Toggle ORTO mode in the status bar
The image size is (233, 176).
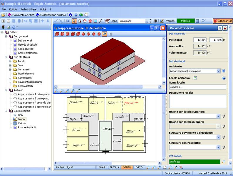click(139, 167)
